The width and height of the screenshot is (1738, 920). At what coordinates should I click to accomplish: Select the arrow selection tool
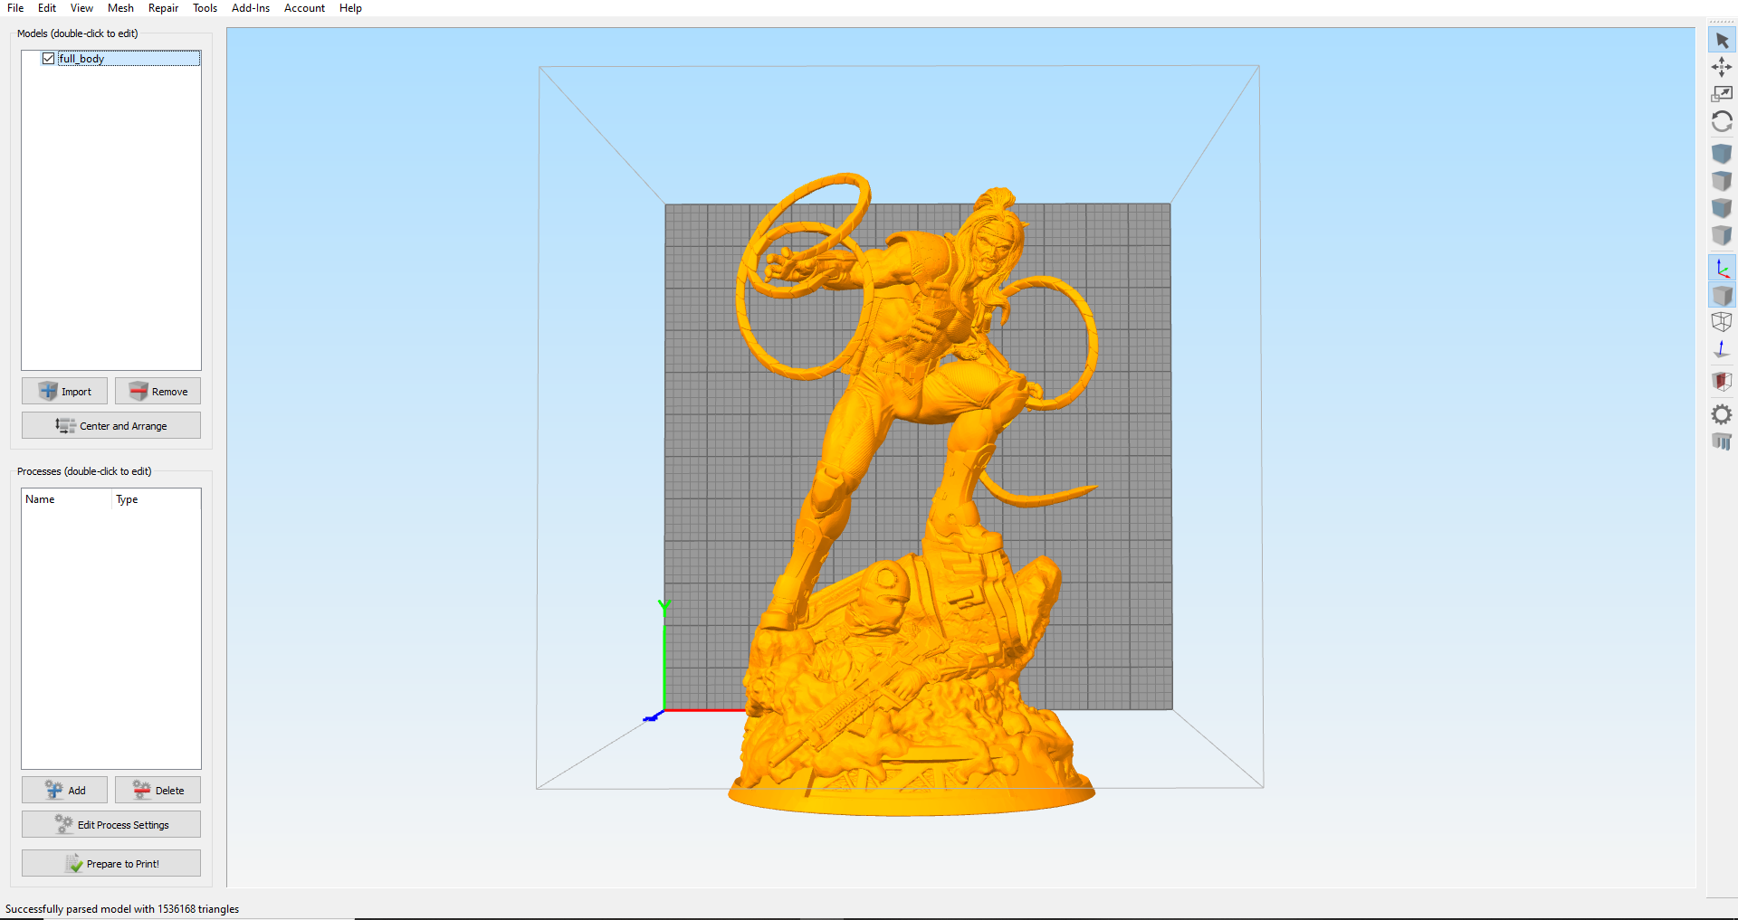coord(1722,41)
